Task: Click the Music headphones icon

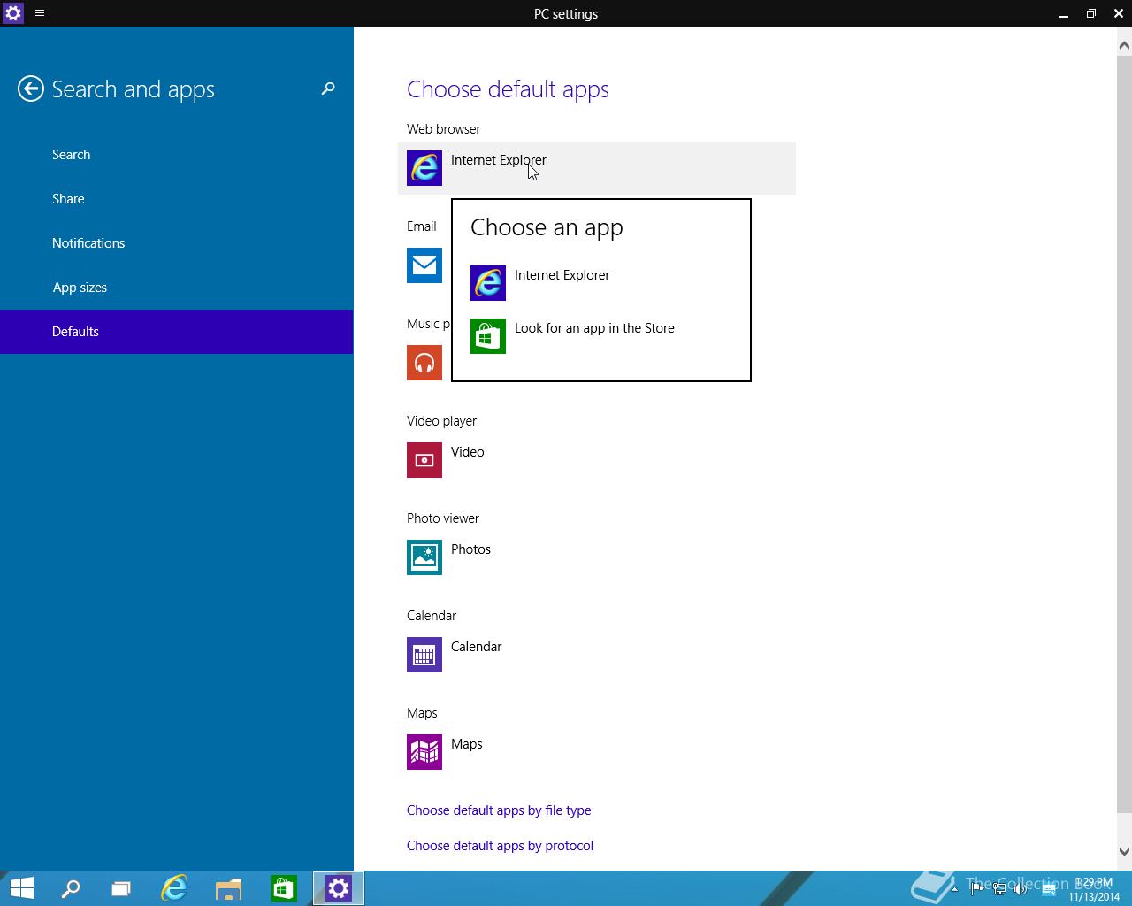Action: click(424, 363)
